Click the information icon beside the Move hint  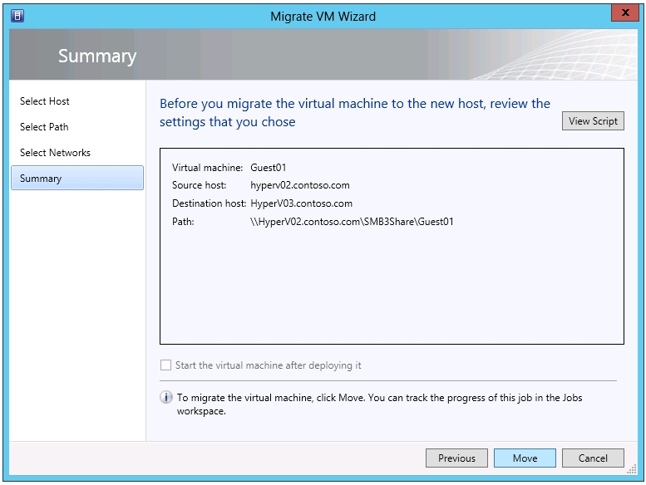166,398
